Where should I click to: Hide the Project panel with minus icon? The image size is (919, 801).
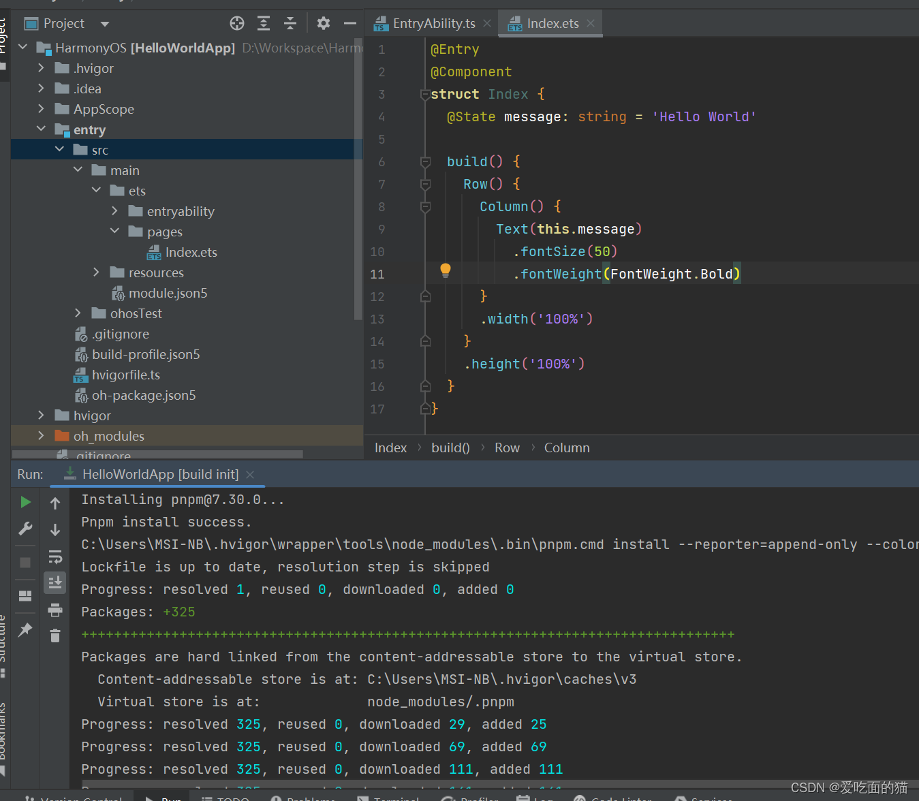point(350,23)
